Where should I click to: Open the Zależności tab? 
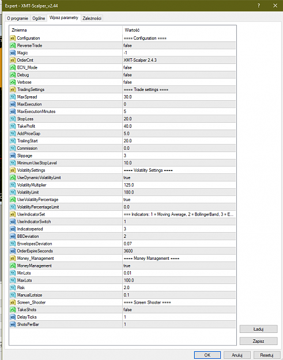pyautogui.click(x=92, y=18)
